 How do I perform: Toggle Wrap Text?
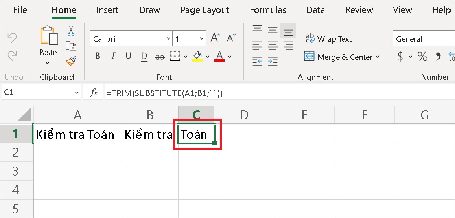pyautogui.click(x=328, y=38)
